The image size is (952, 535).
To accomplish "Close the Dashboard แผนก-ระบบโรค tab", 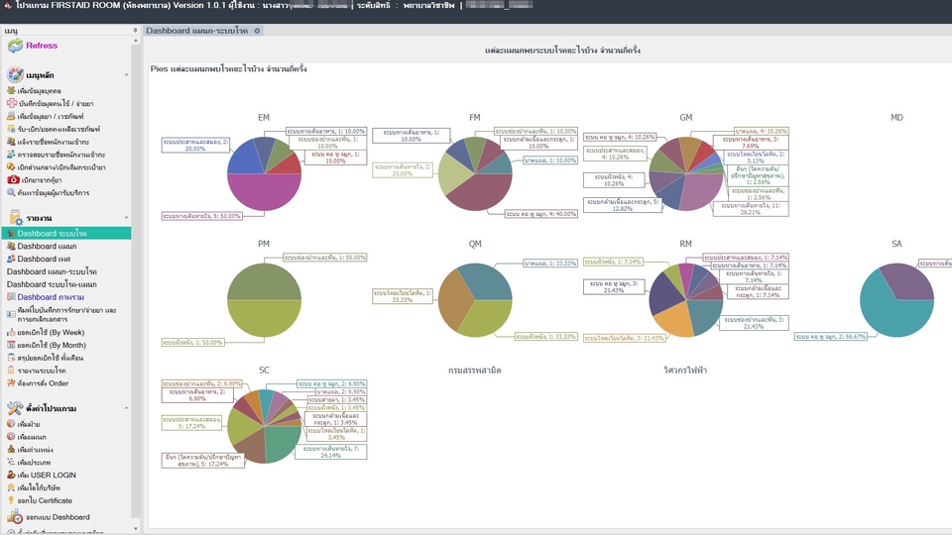I will pyautogui.click(x=258, y=31).
